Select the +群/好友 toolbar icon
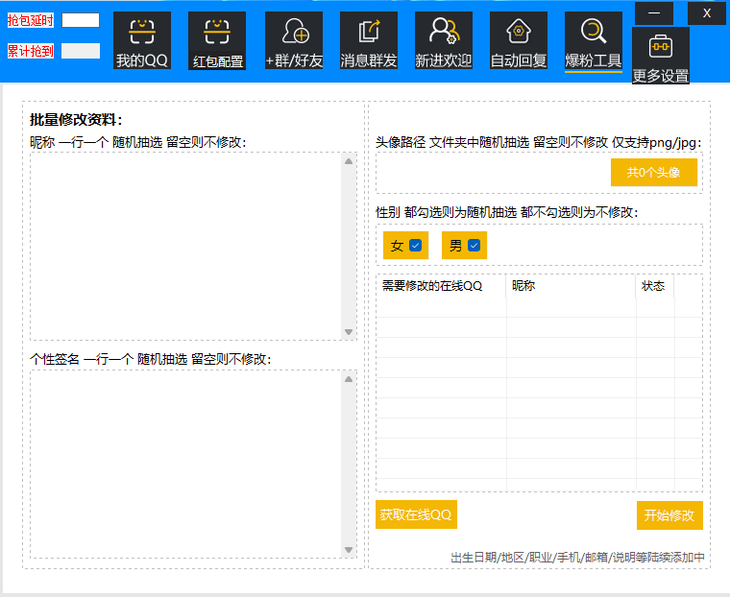 294,33
